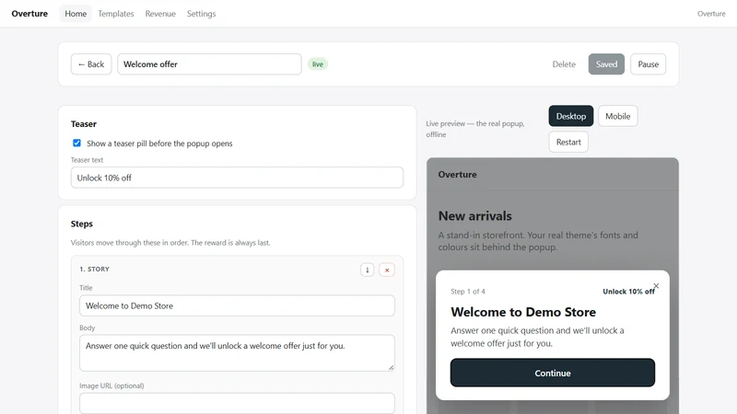Screen dimensions: 737x414
Task: Click the 1. STORY step label
Action: [94, 269]
